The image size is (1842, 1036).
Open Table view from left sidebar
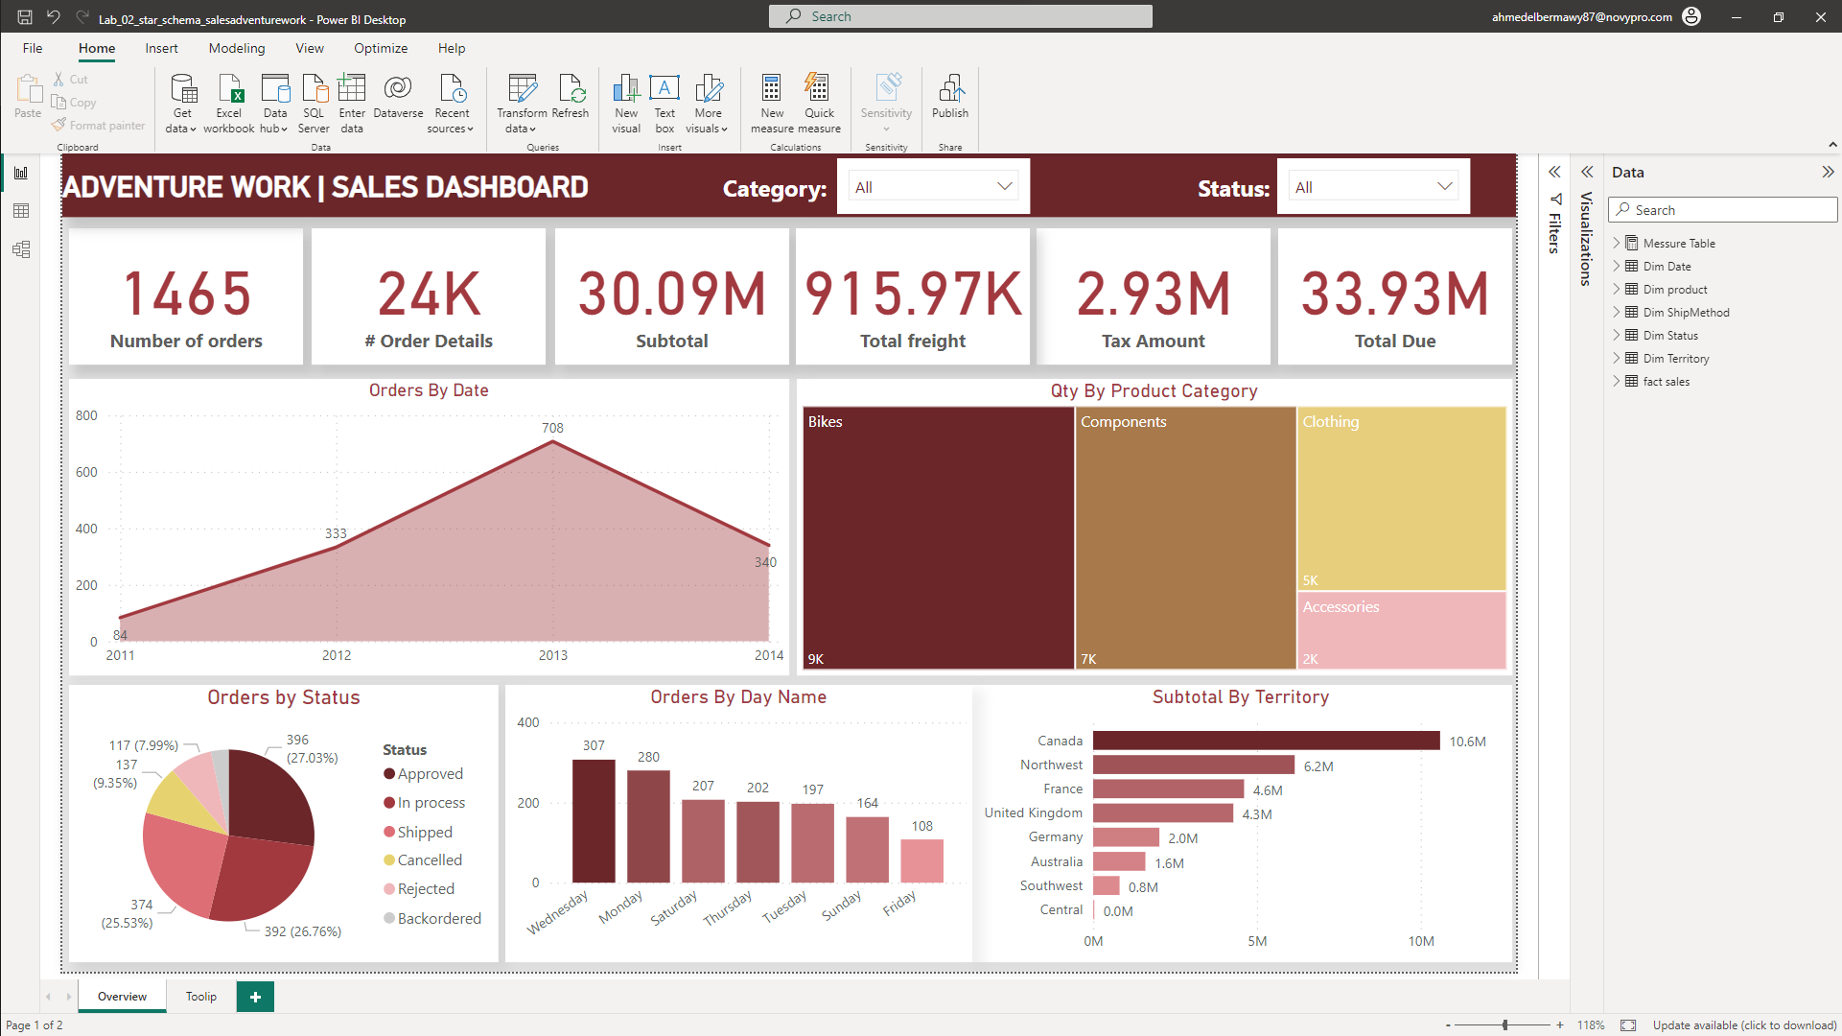coord(21,211)
